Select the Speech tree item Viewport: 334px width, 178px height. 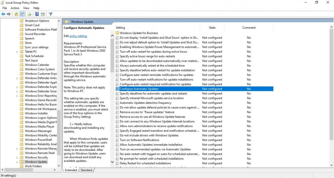[29, 38]
